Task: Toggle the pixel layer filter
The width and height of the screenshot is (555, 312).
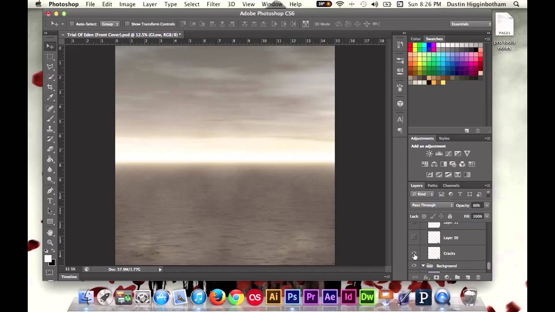Action: click(x=441, y=194)
